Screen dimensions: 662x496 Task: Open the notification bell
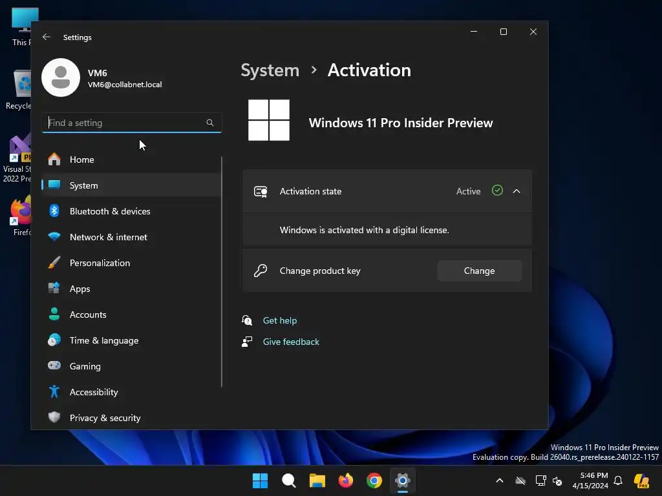(x=618, y=480)
